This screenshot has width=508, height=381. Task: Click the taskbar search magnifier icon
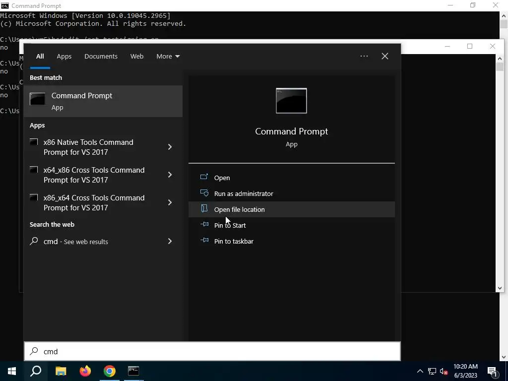point(36,371)
